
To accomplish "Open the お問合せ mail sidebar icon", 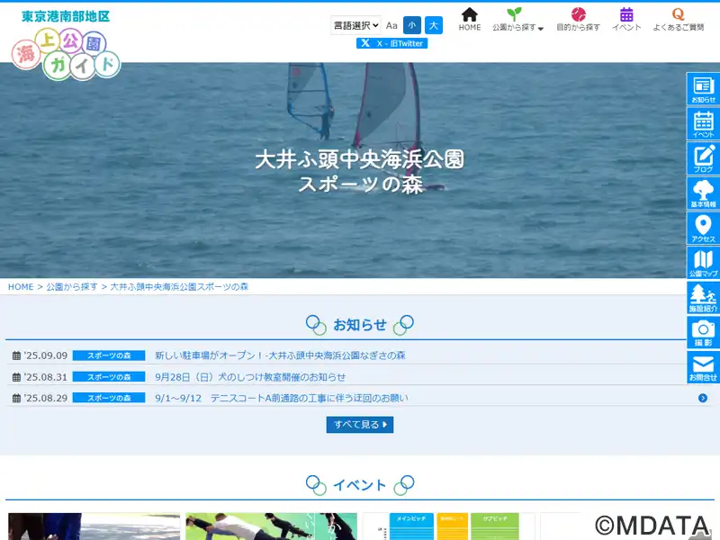I will point(703,367).
